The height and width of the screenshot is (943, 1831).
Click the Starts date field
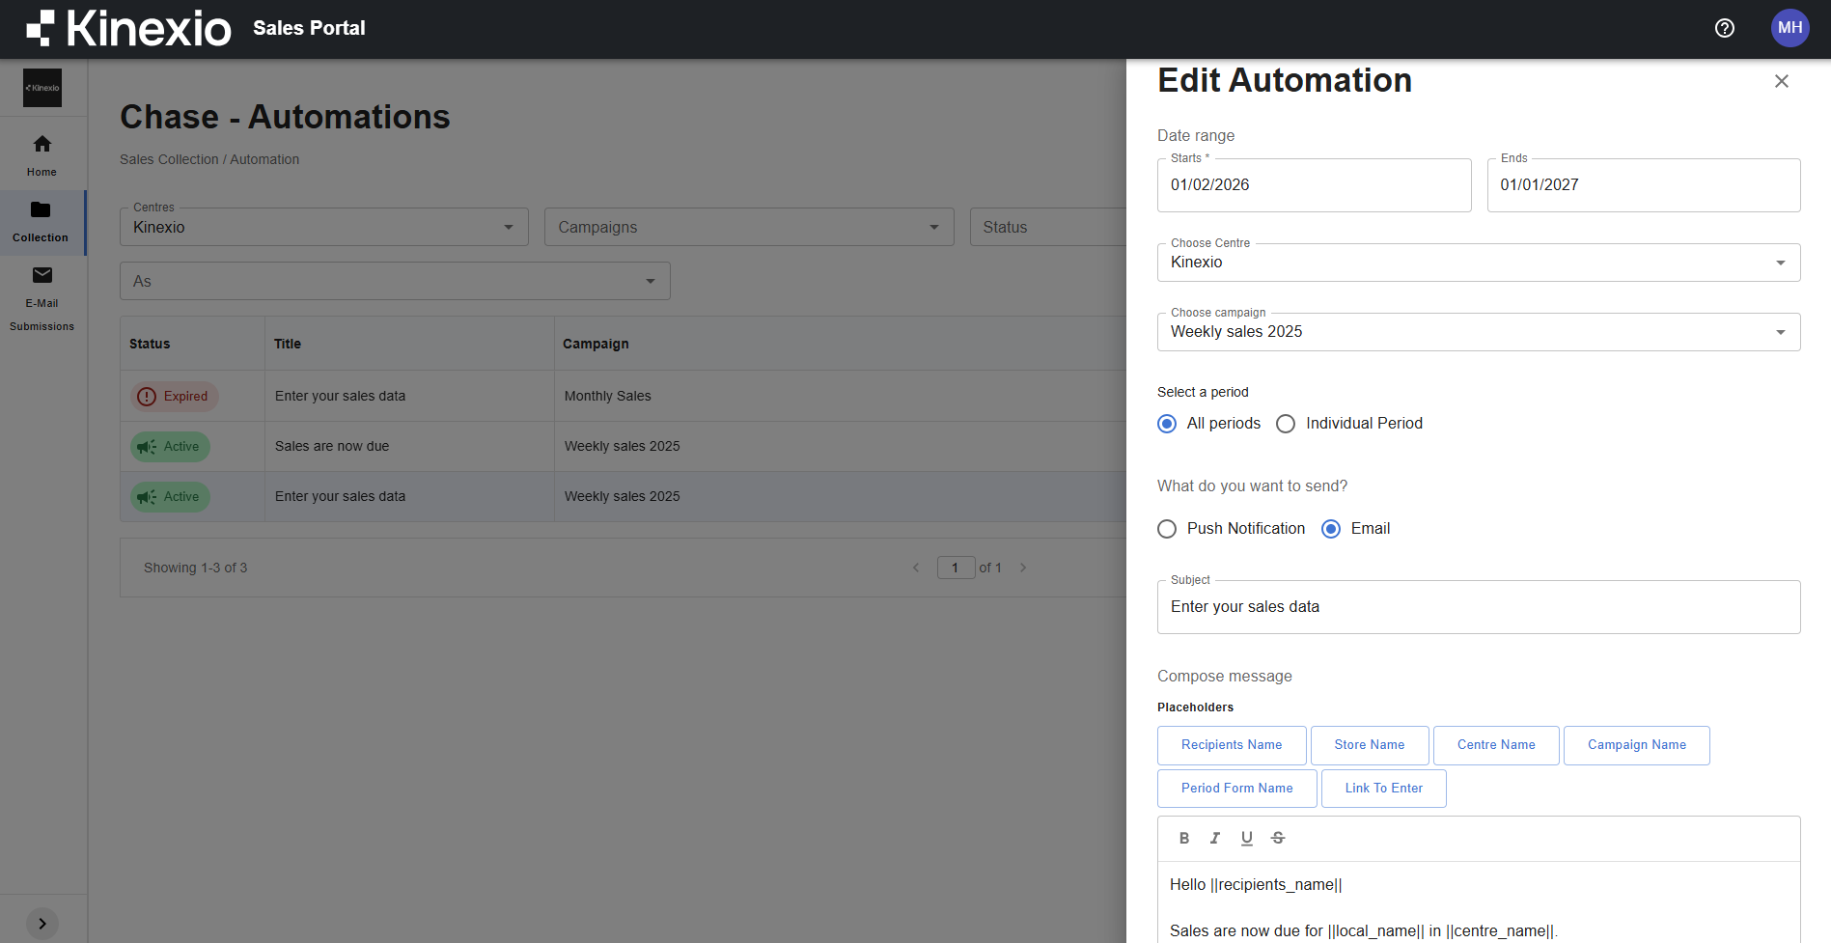click(x=1313, y=185)
